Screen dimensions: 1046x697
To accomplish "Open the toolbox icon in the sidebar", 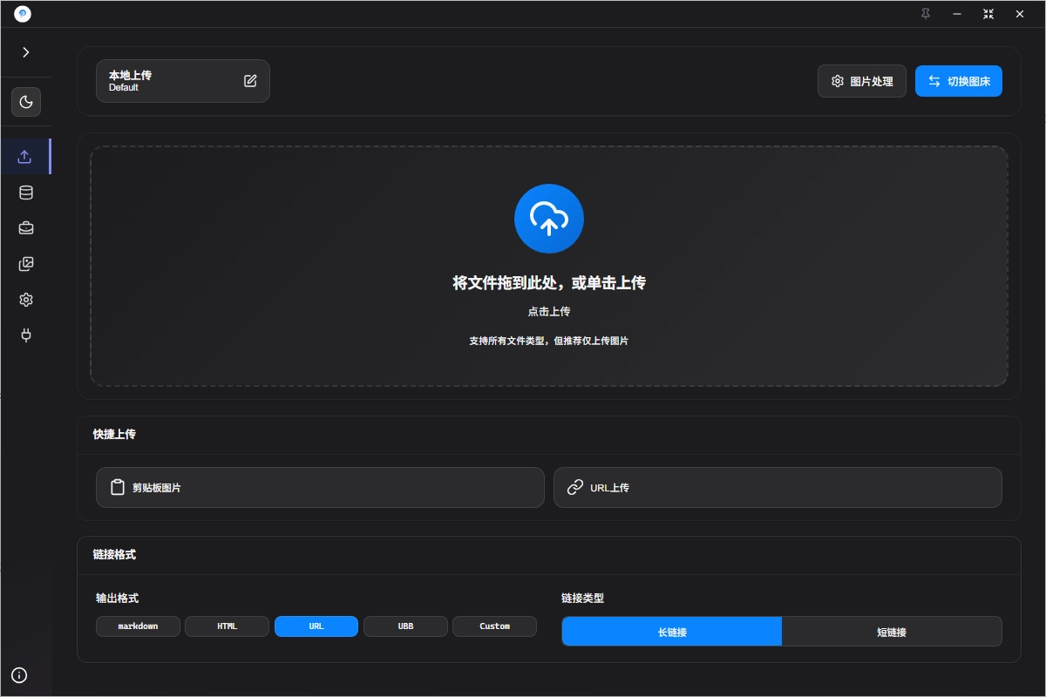I will [x=26, y=228].
